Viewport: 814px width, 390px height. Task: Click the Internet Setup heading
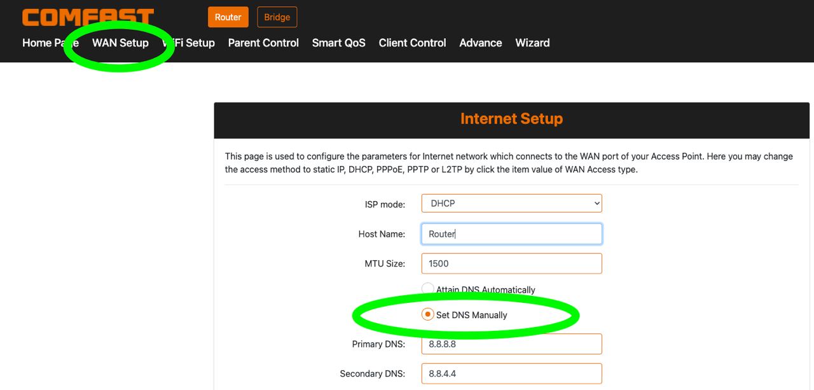pos(511,119)
